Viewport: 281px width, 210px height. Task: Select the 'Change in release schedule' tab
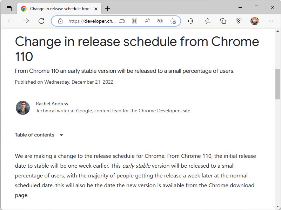coord(56,9)
